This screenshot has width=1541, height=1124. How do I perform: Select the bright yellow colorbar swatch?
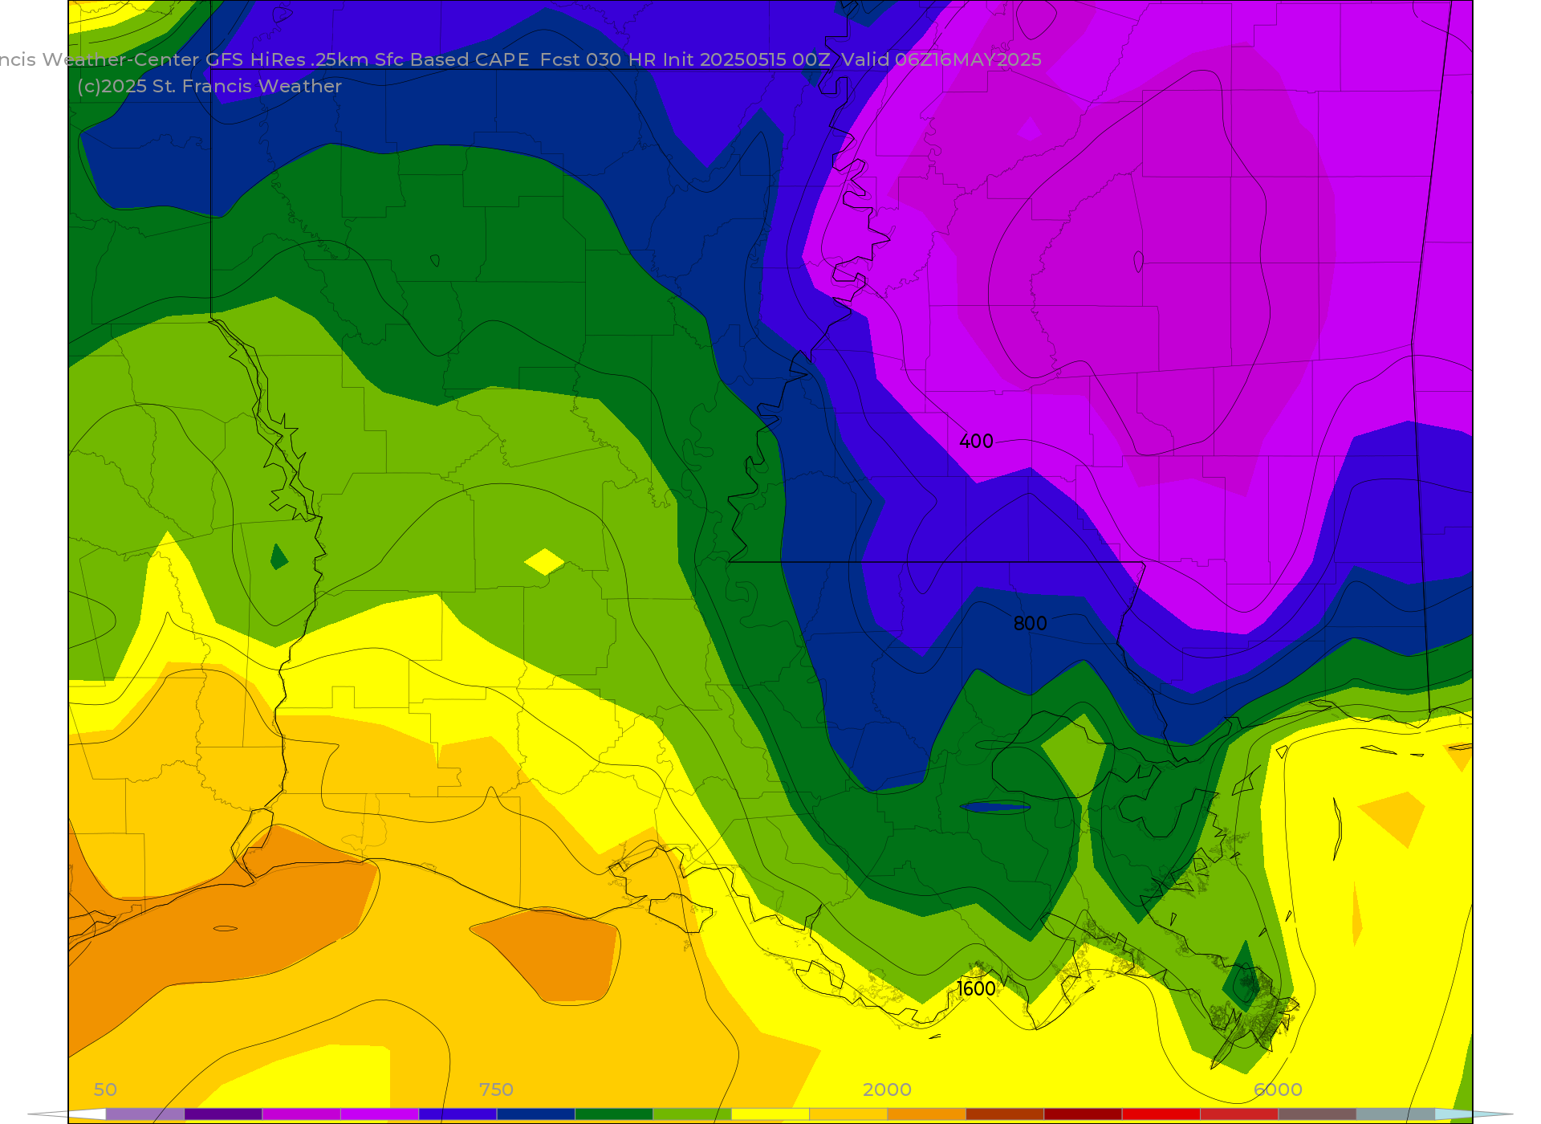(770, 1114)
